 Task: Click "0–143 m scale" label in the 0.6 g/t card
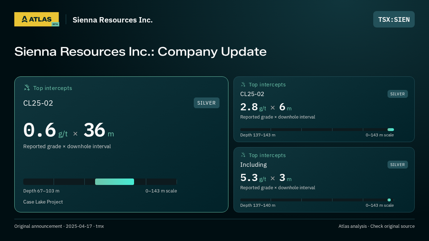click(161, 191)
